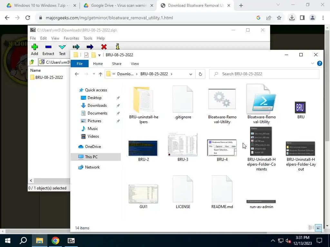330x247 pixels.
Task: Select BRU-Uninstall-Helpers-Folder-Layout image
Action: pos(301,157)
